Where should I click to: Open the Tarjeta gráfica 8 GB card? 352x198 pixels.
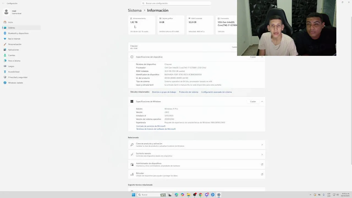click(x=170, y=25)
